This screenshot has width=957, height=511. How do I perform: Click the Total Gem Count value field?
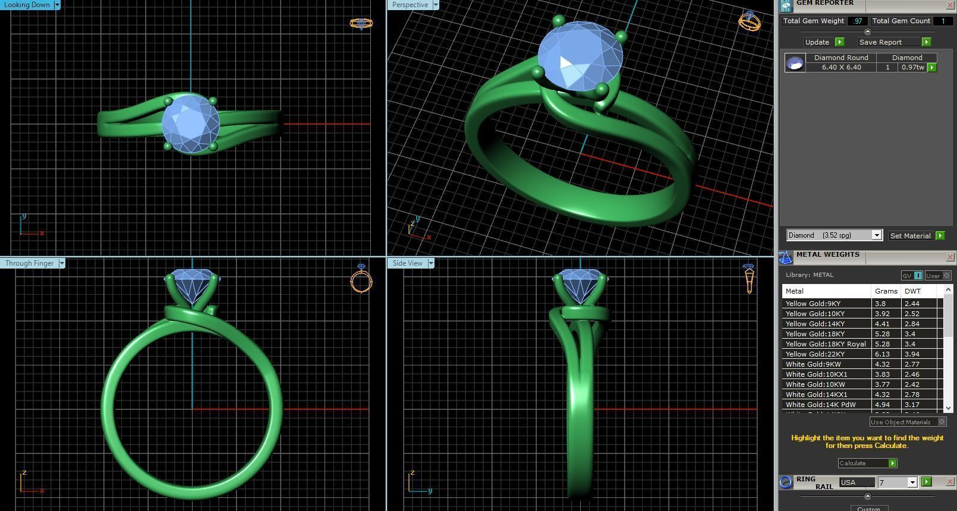pos(943,21)
